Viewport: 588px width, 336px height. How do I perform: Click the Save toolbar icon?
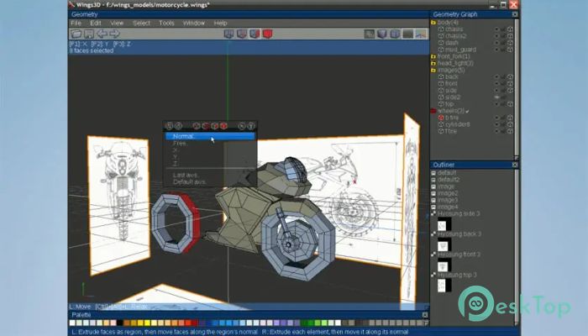point(89,34)
